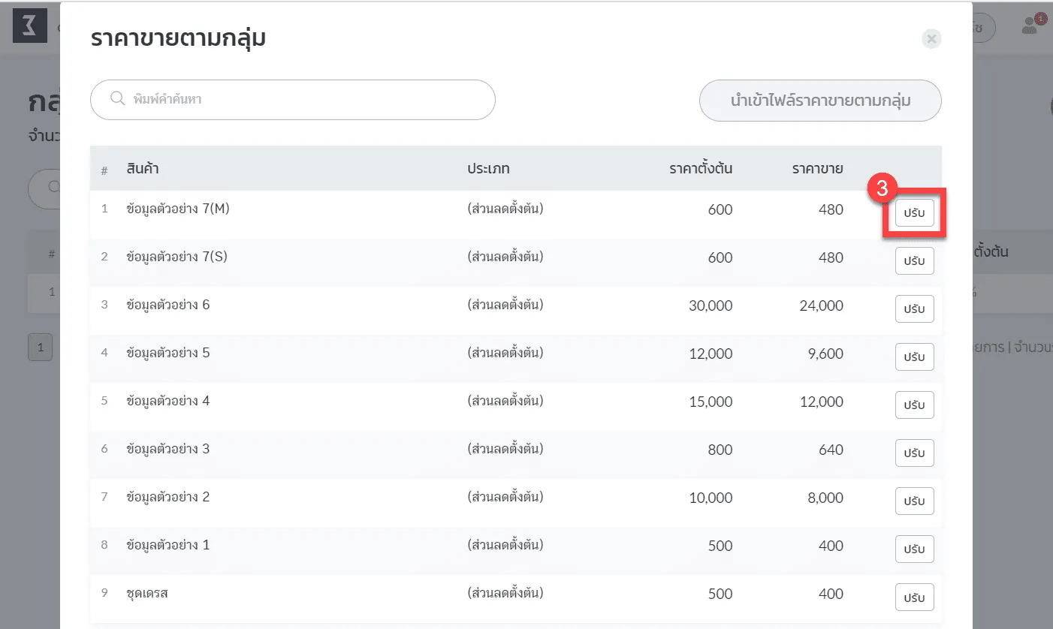Screen dimensions: 1053x629
Task: Click ปรับ for ข้อมูลตัวอย่าง 3
Action: tap(914, 453)
